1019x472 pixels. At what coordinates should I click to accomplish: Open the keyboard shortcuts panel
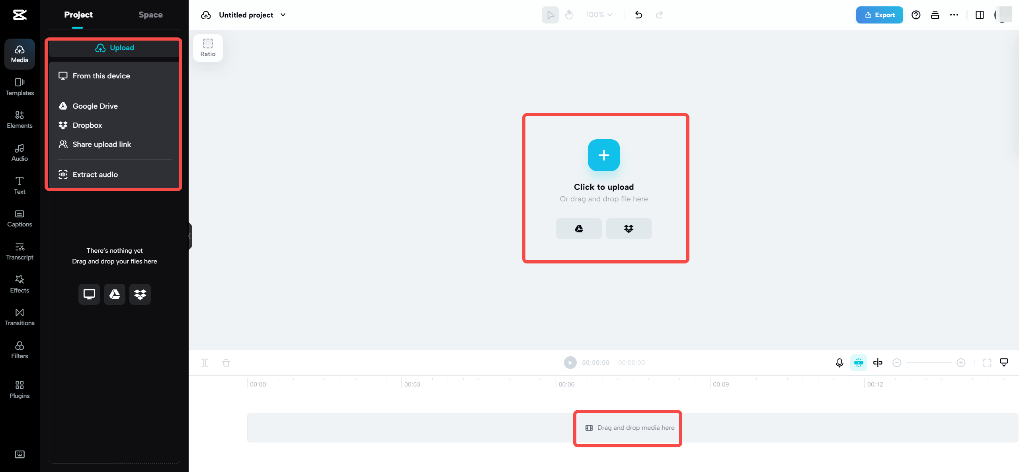click(19, 454)
